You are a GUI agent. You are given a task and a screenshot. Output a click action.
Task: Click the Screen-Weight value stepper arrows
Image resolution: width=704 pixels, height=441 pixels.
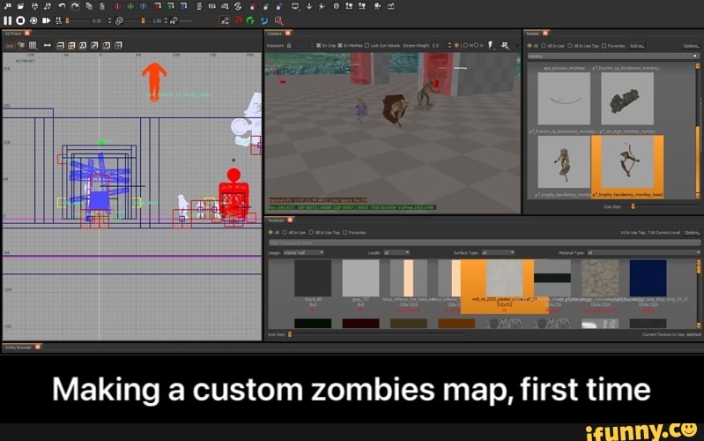(x=449, y=45)
